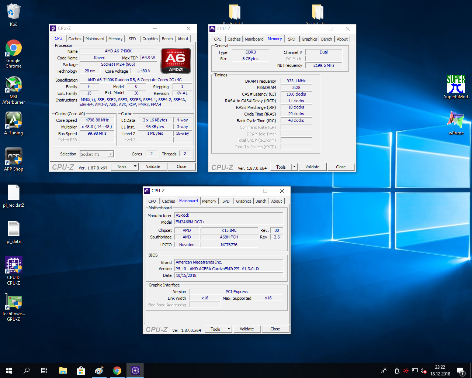Click Validate in the CPU window

click(153, 166)
